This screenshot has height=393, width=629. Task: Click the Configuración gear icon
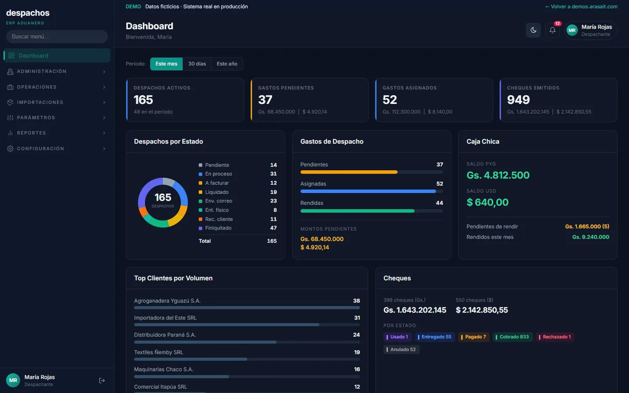(x=10, y=148)
